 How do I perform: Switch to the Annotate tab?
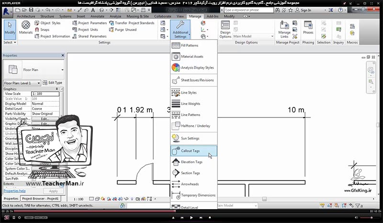(x=97, y=16)
